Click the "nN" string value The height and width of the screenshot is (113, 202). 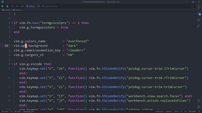coord(70,55)
